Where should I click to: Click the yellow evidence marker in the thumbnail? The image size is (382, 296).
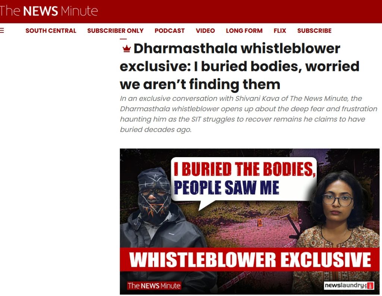tap(260, 222)
